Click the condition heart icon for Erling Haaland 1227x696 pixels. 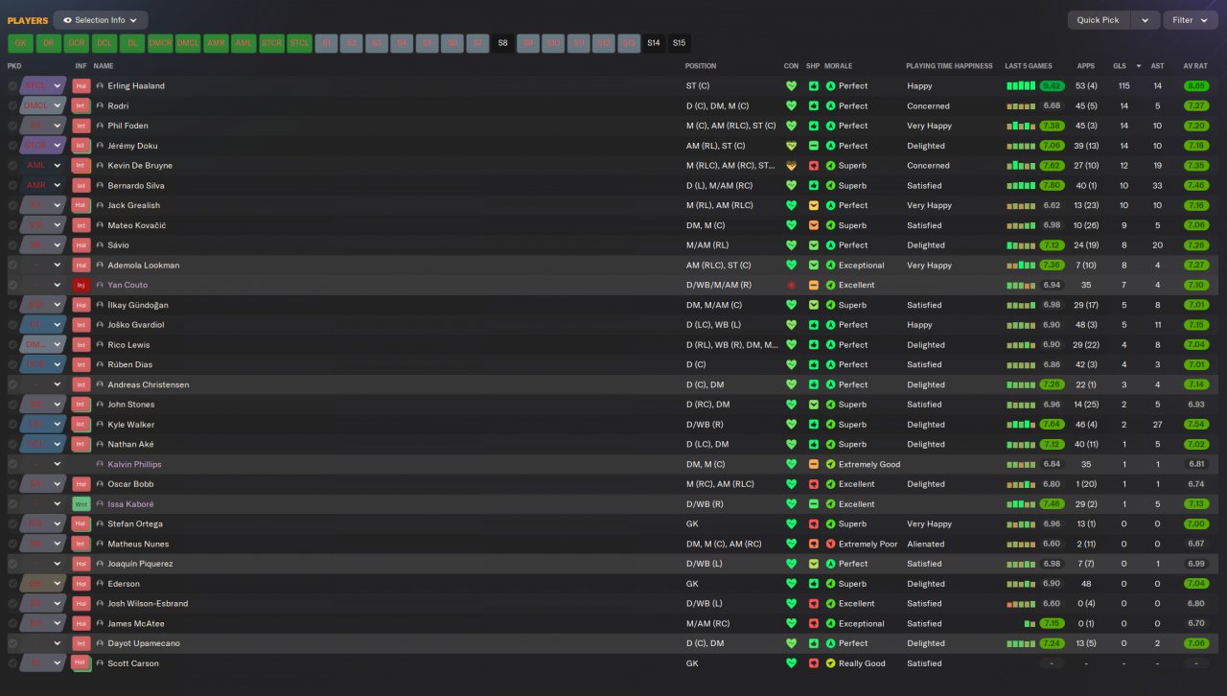coord(791,86)
